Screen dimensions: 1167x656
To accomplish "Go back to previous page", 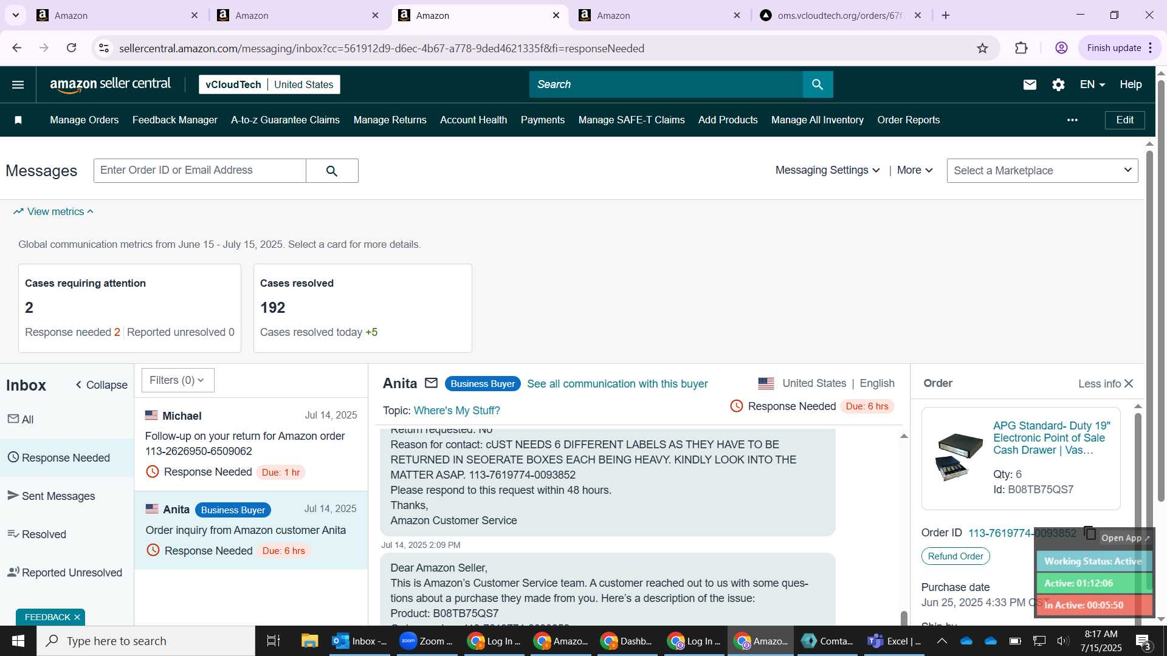I will pos(17,48).
